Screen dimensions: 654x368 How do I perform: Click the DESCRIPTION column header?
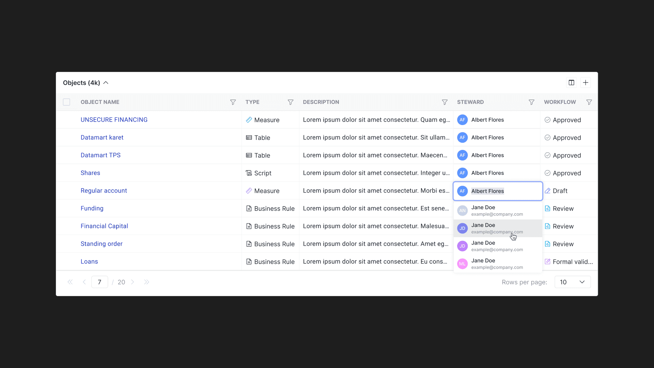click(321, 102)
